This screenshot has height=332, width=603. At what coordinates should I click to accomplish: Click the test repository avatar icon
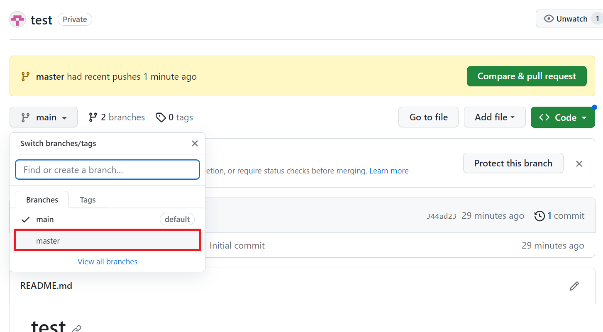tap(17, 20)
